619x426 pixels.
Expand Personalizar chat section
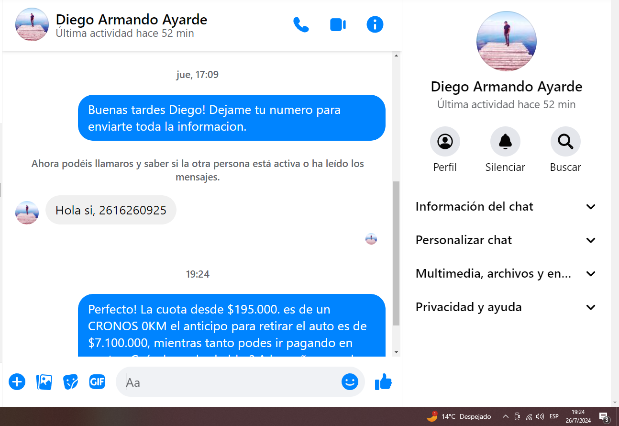tap(506, 240)
